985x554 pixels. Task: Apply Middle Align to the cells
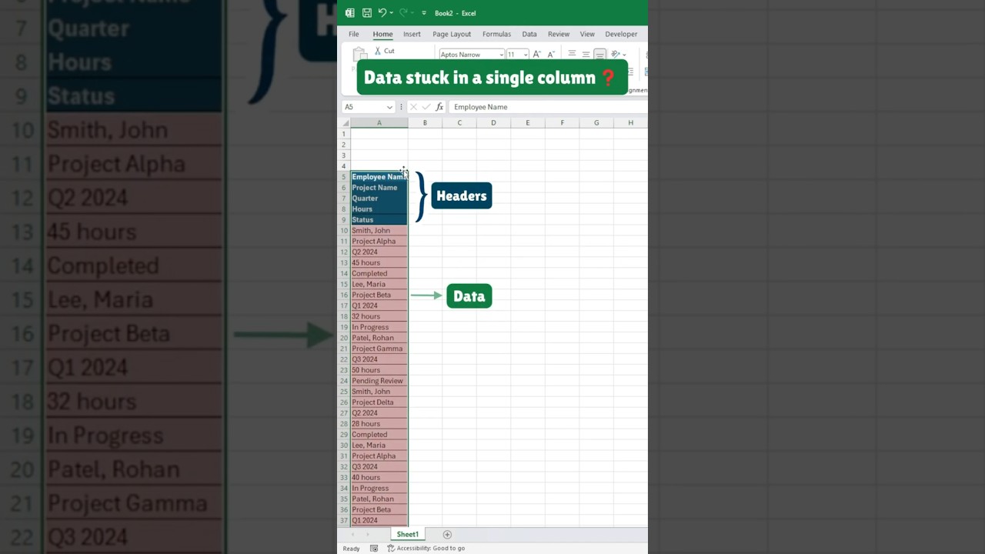pos(586,54)
